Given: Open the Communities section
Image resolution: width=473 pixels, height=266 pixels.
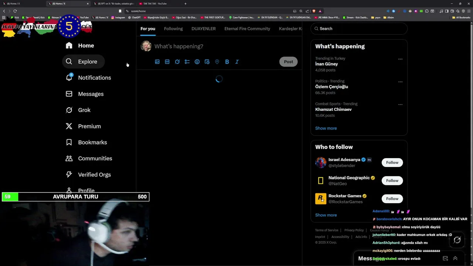Looking at the screenshot, I should click(89, 158).
